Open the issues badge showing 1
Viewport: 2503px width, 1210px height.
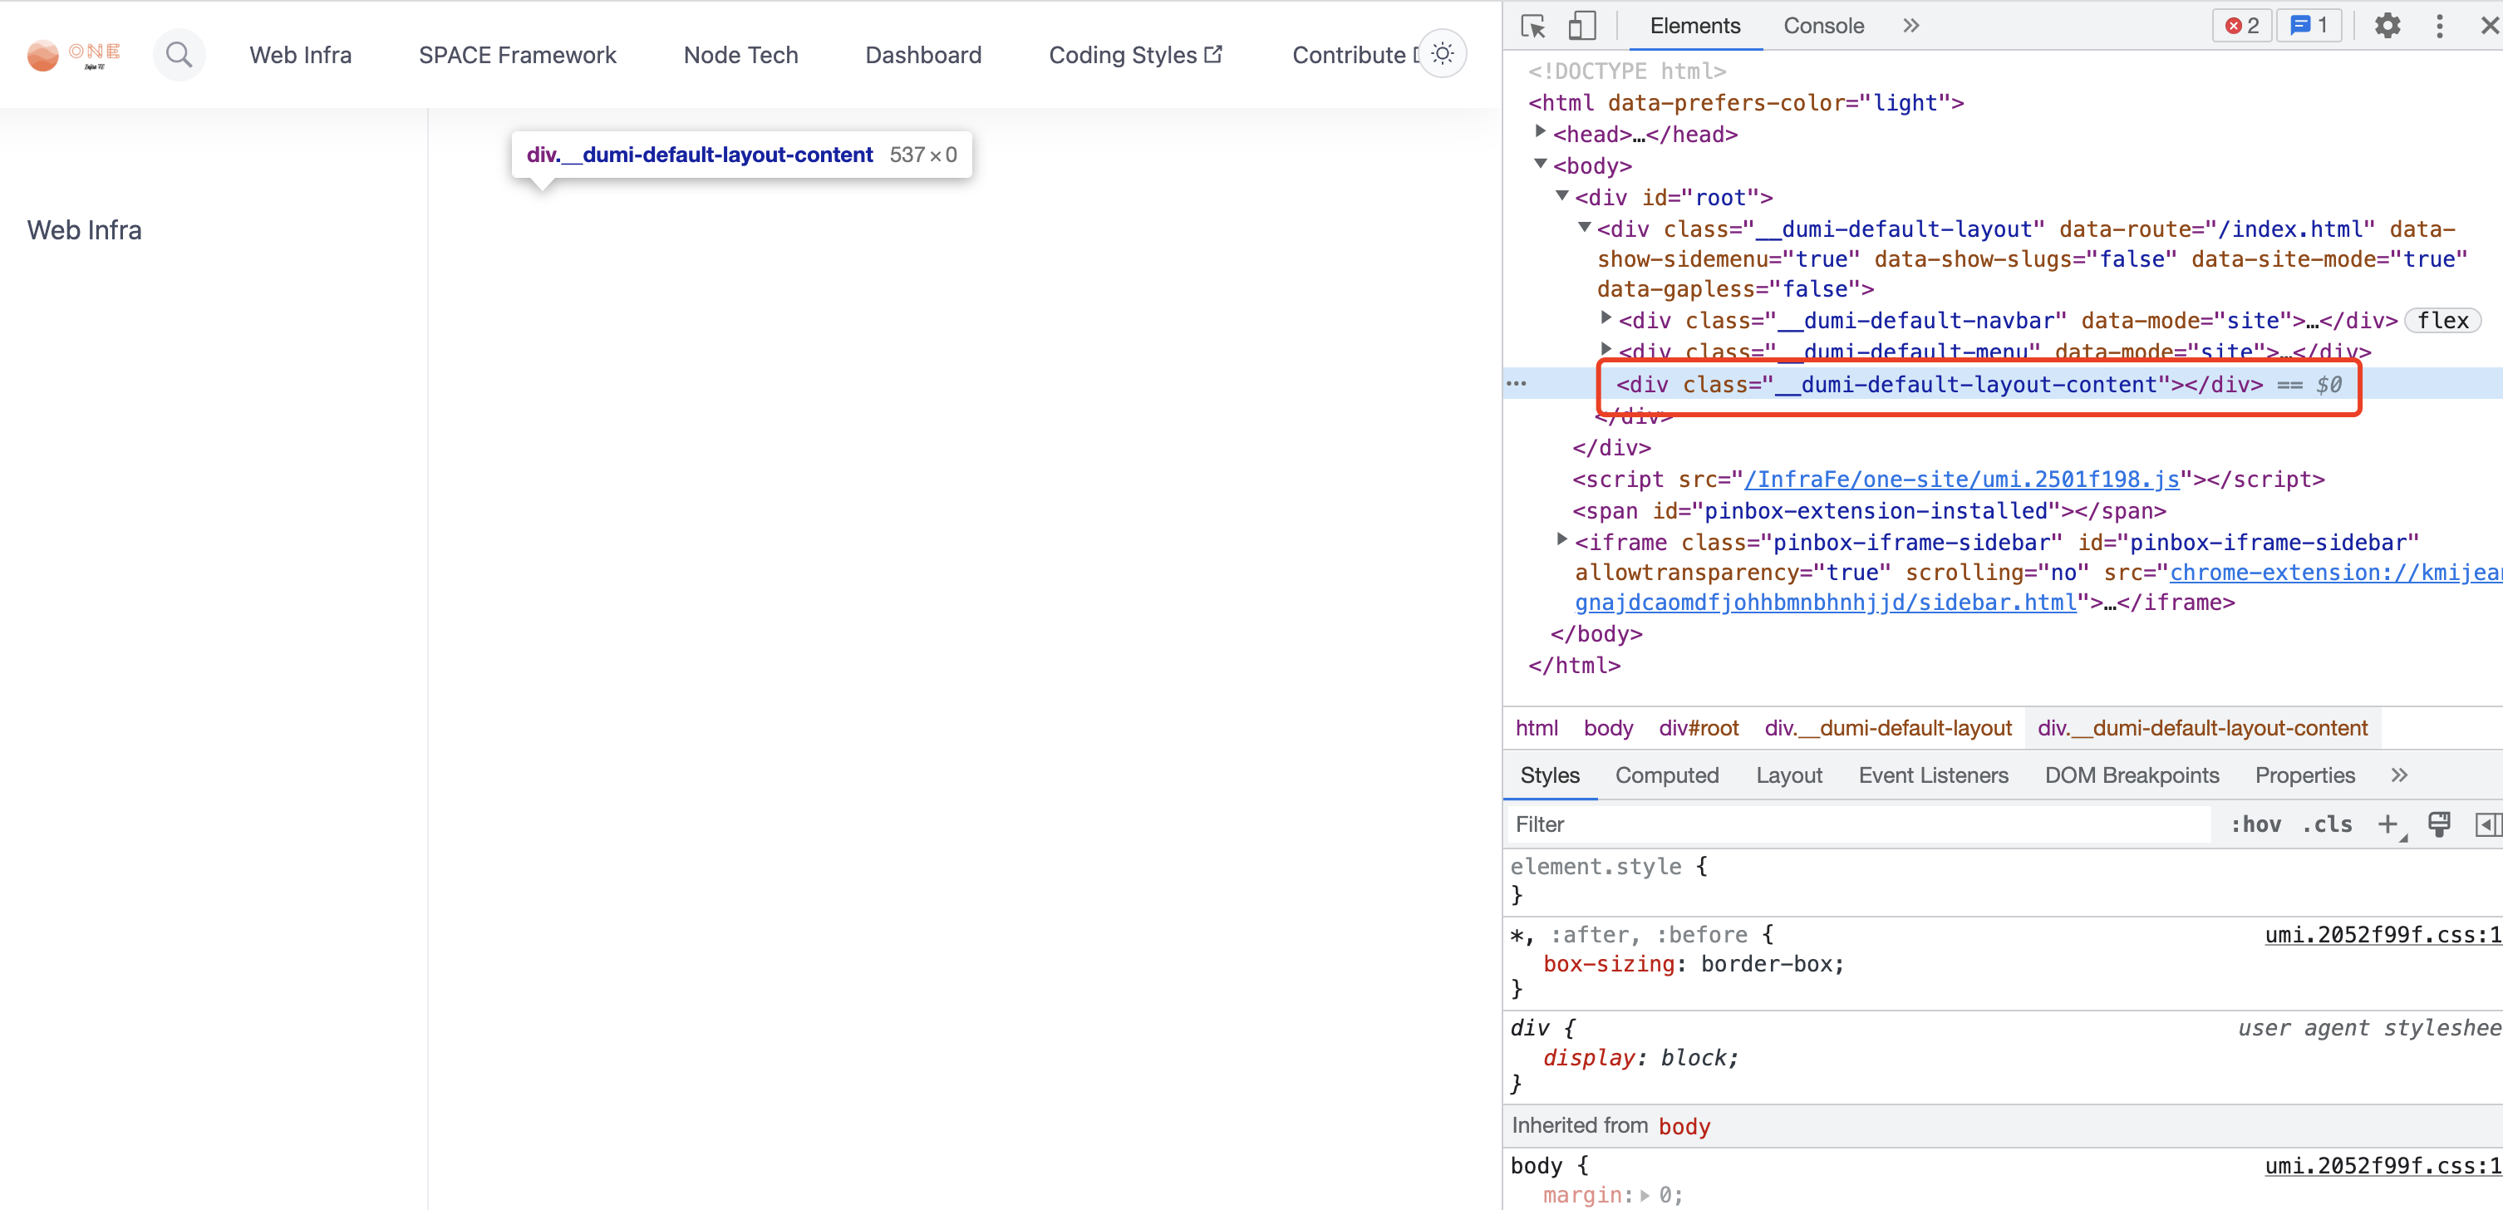click(x=2309, y=25)
